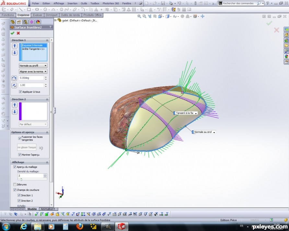Open the DisplayManager color ball tab icon
289x231 pixels.
(38, 22)
